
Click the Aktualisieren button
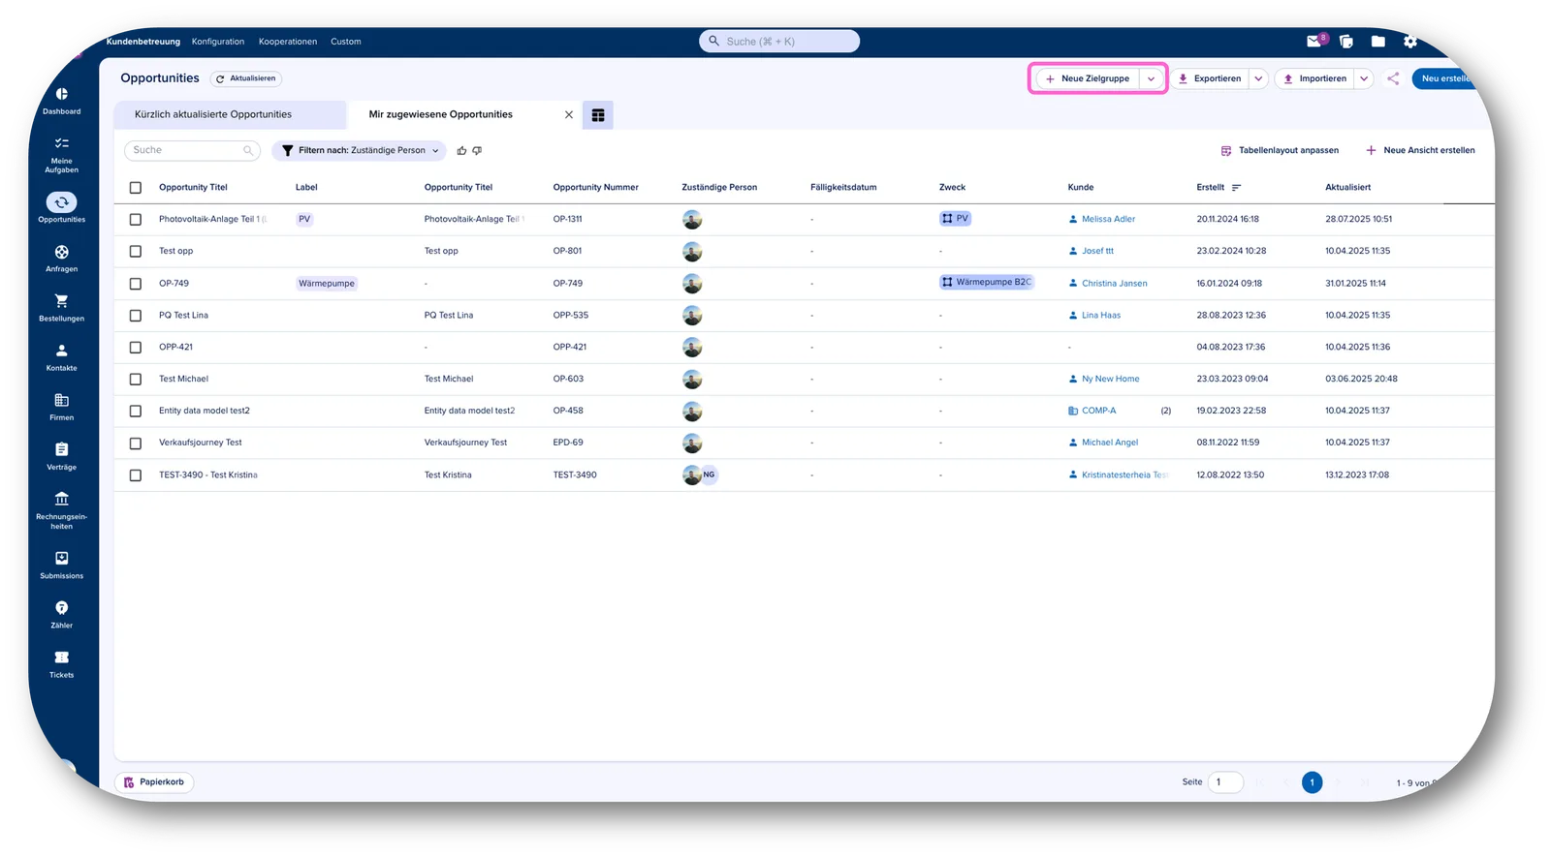[246, 78]
